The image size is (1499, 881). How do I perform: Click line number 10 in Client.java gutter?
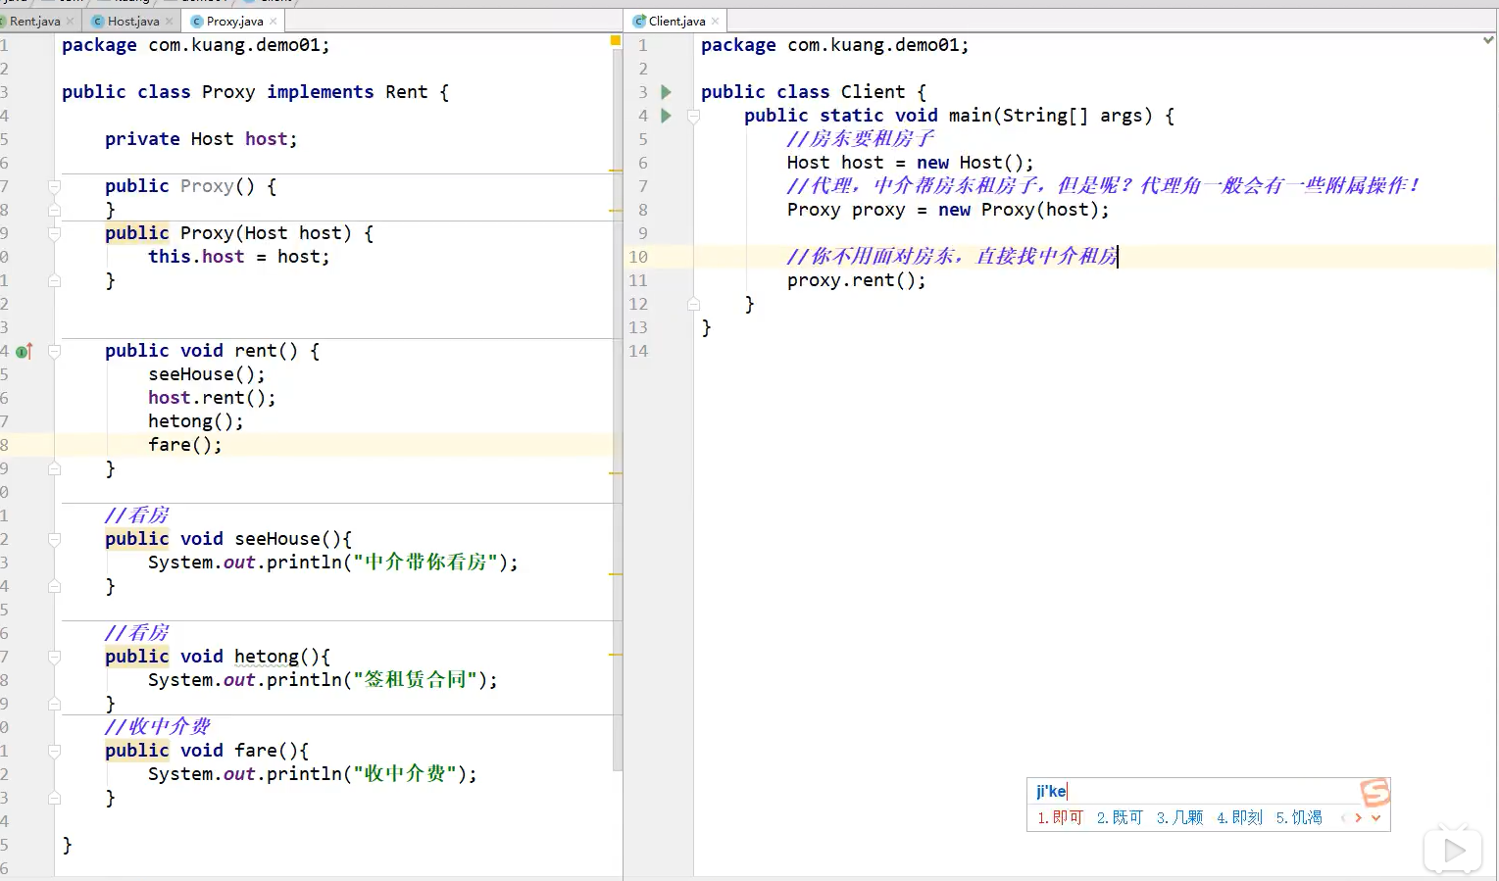pos(638,257)
